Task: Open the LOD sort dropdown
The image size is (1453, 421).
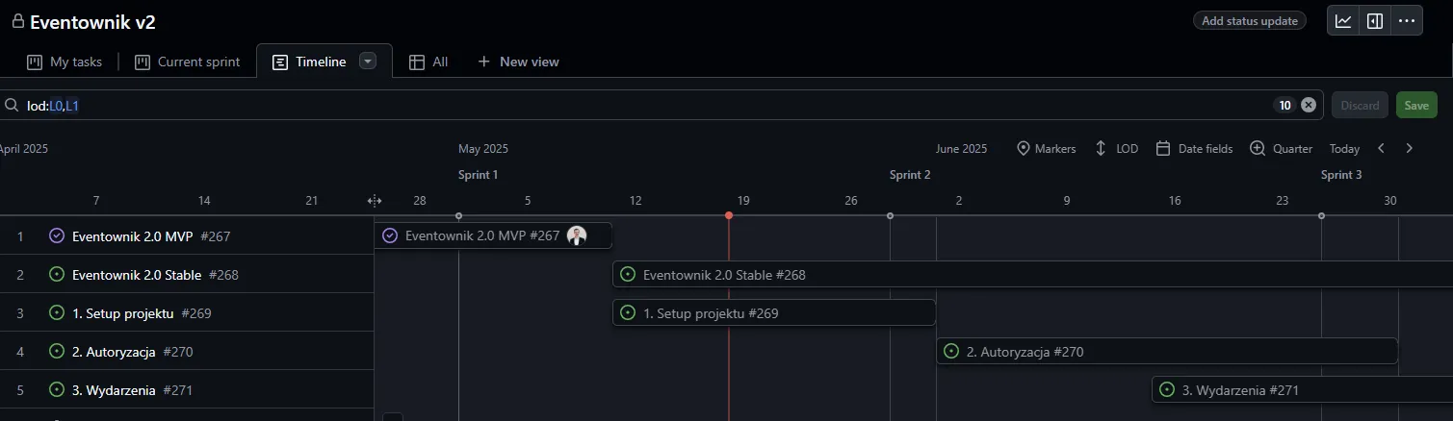Action: [x=1116, y=149]
